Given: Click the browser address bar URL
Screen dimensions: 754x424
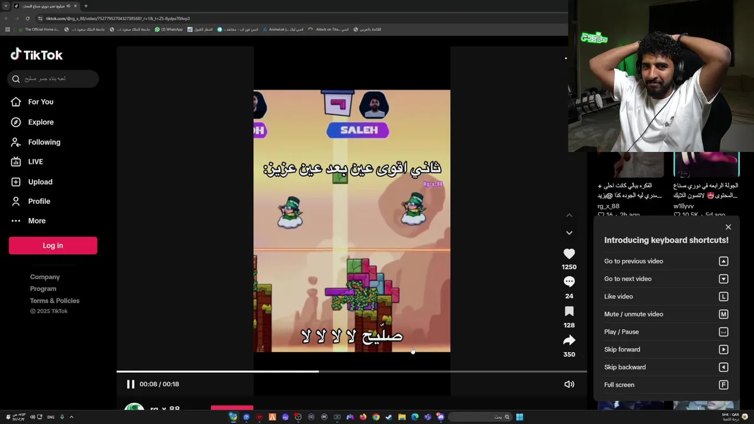Looking at the screenshot, I should click(118, 18).
